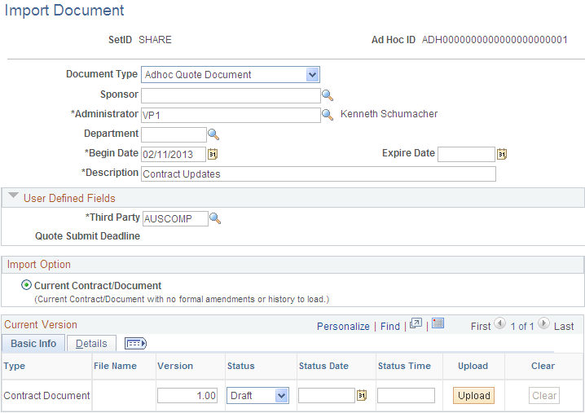585x413 pixels.
Task: Switch to the Details tab
Action: [91, 343]
